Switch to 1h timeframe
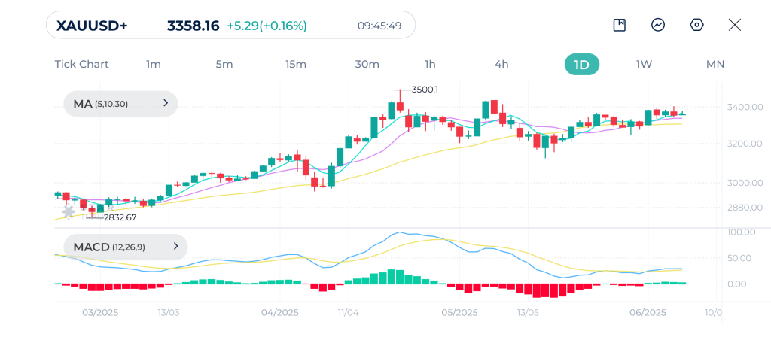Image resolution: width=771 pixels, height=337 pixels. pos(430,64)
